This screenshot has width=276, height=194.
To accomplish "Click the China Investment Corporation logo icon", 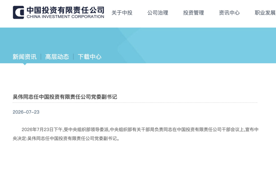I will 18,12.
